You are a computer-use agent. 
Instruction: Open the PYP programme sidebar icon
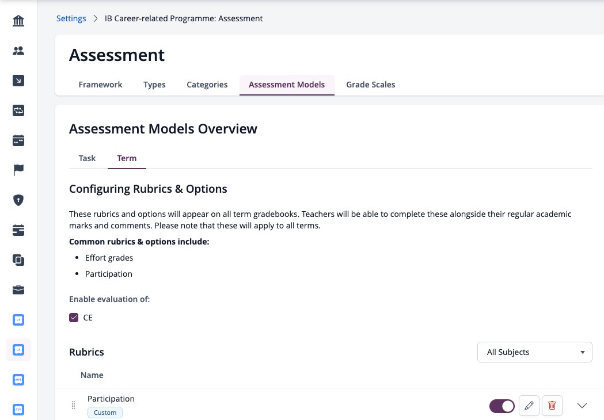point(18,410)
